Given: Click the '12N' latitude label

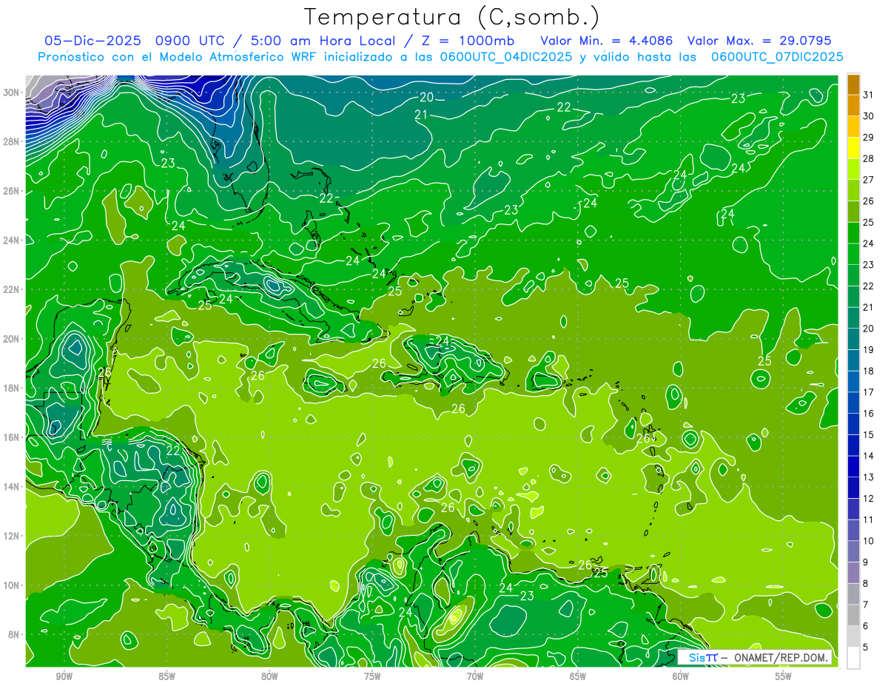Looking at the screenshot, I should click(x=11, y=536).
